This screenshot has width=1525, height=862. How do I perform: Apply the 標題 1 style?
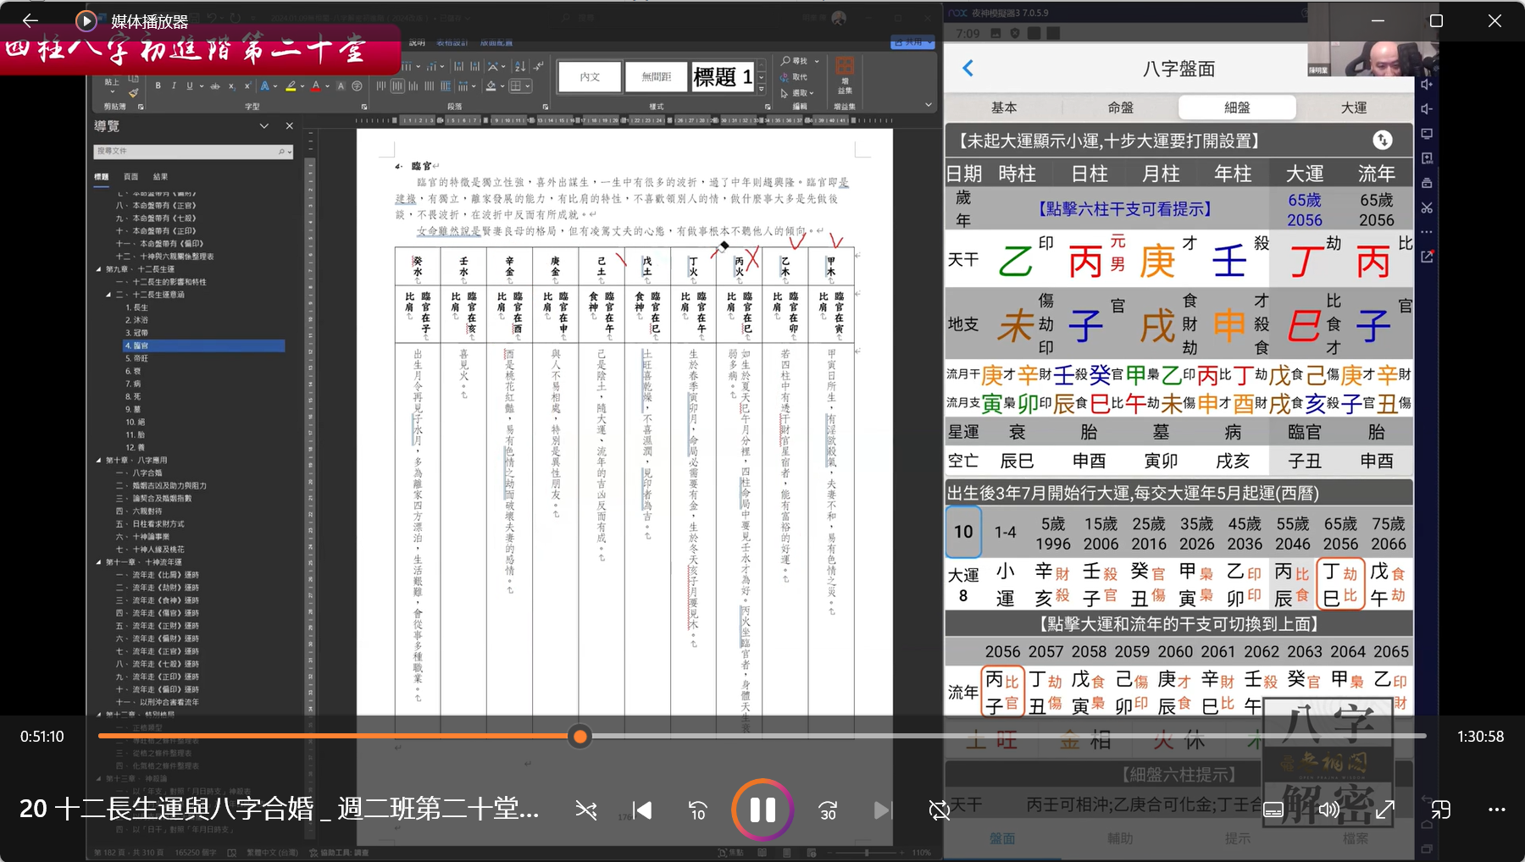click(723, 77)
